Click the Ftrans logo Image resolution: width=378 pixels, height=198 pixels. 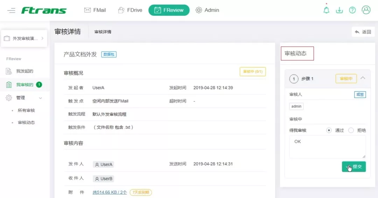[x=44, y=10]
